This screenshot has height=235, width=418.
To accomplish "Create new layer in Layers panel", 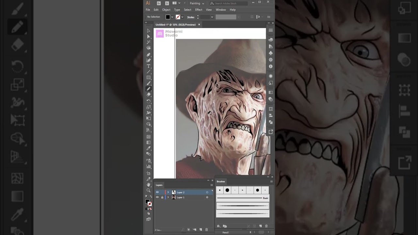I will tap(201, 230).
